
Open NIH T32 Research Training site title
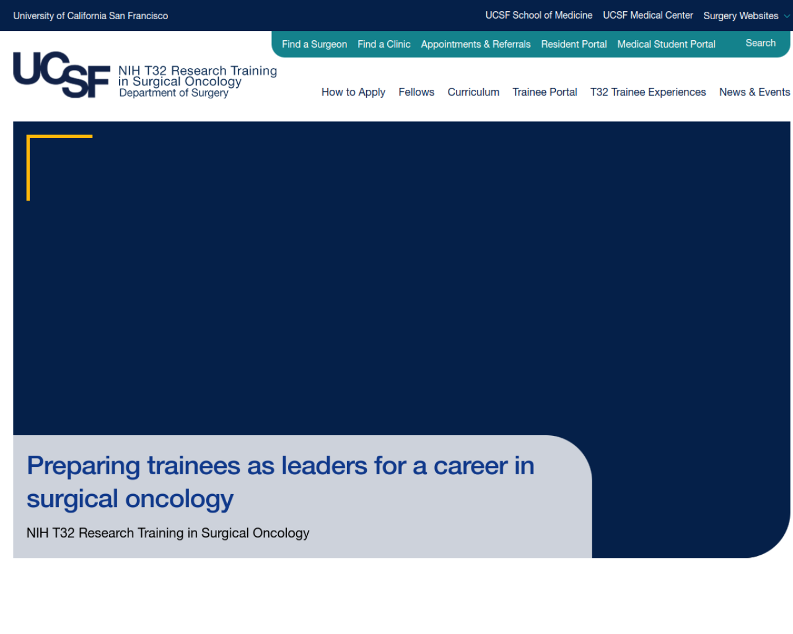[x=198, y=76]
